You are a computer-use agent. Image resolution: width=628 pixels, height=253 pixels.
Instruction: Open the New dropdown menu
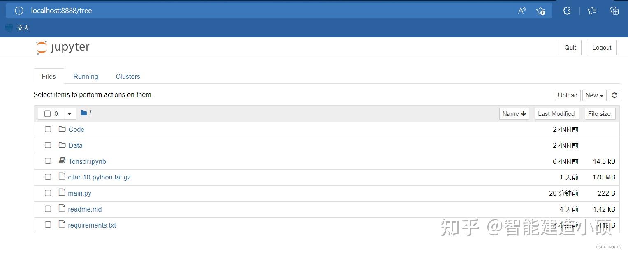tap(594, 95)
